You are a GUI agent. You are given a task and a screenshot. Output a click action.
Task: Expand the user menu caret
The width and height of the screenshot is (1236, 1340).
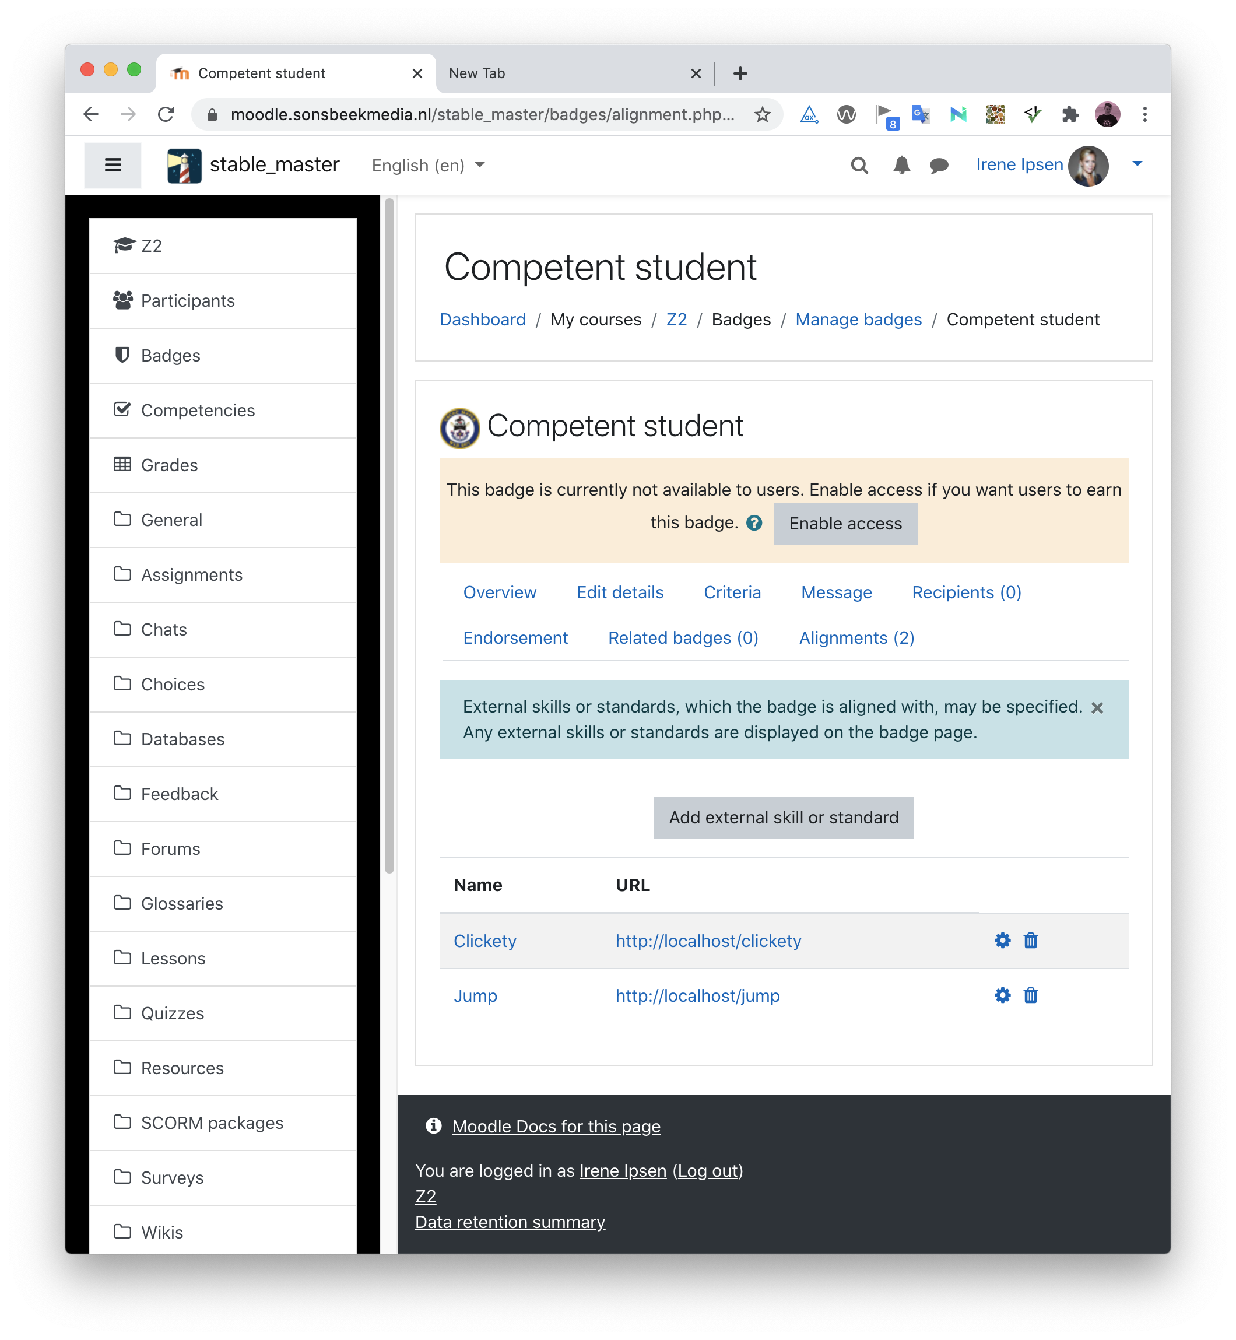pyautogui.click(x=1137, y=164)
